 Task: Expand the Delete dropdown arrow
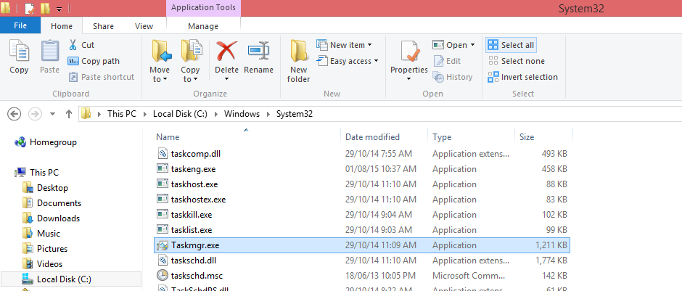(x=226, y=79)
